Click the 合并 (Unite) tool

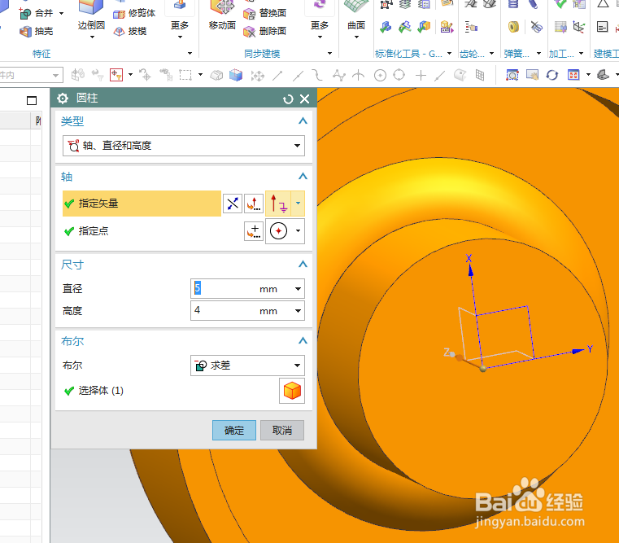37,13
